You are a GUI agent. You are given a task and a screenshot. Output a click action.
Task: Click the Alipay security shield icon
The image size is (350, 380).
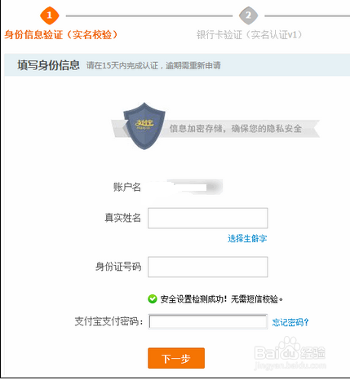[x=144, y=126]
